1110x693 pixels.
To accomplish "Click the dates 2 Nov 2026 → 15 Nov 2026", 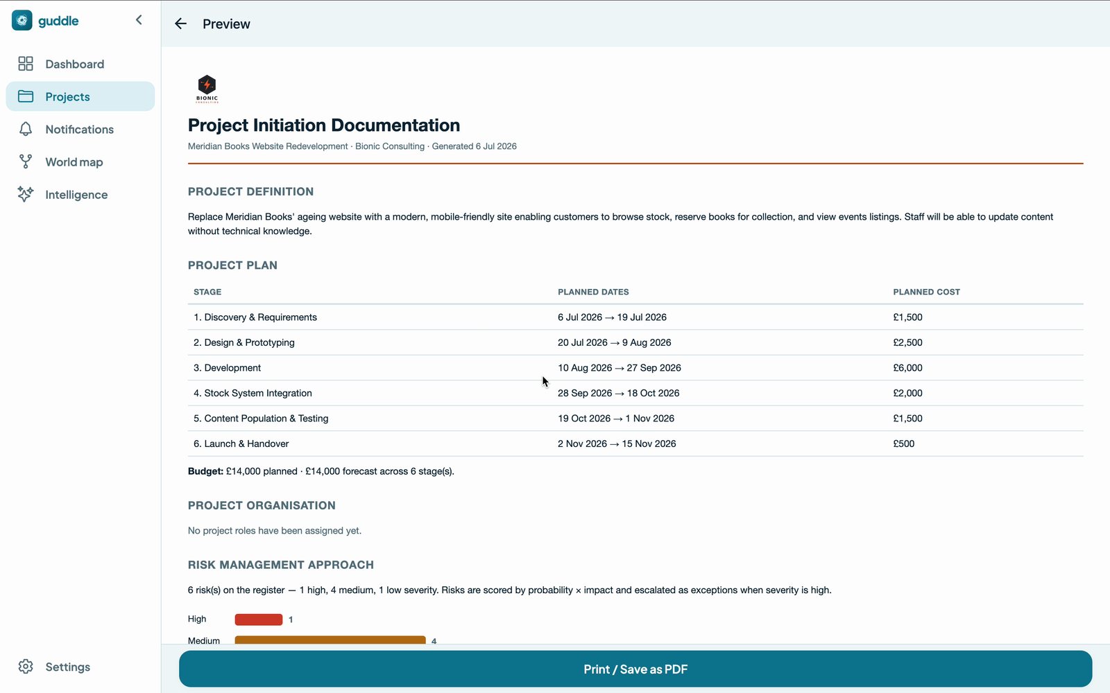I will [617, 444].
